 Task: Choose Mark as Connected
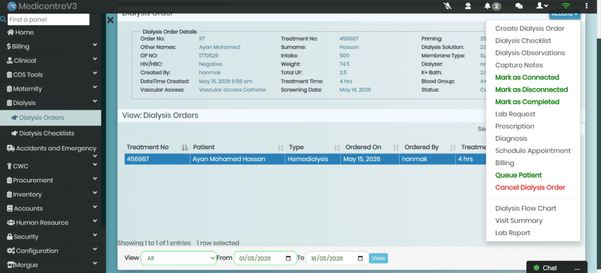[x=527, y=77]
